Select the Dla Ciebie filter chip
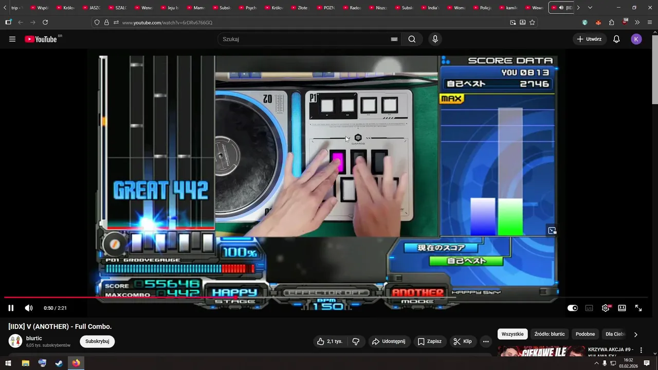Viewport: 658px width, 370px height. click(615, 334)
